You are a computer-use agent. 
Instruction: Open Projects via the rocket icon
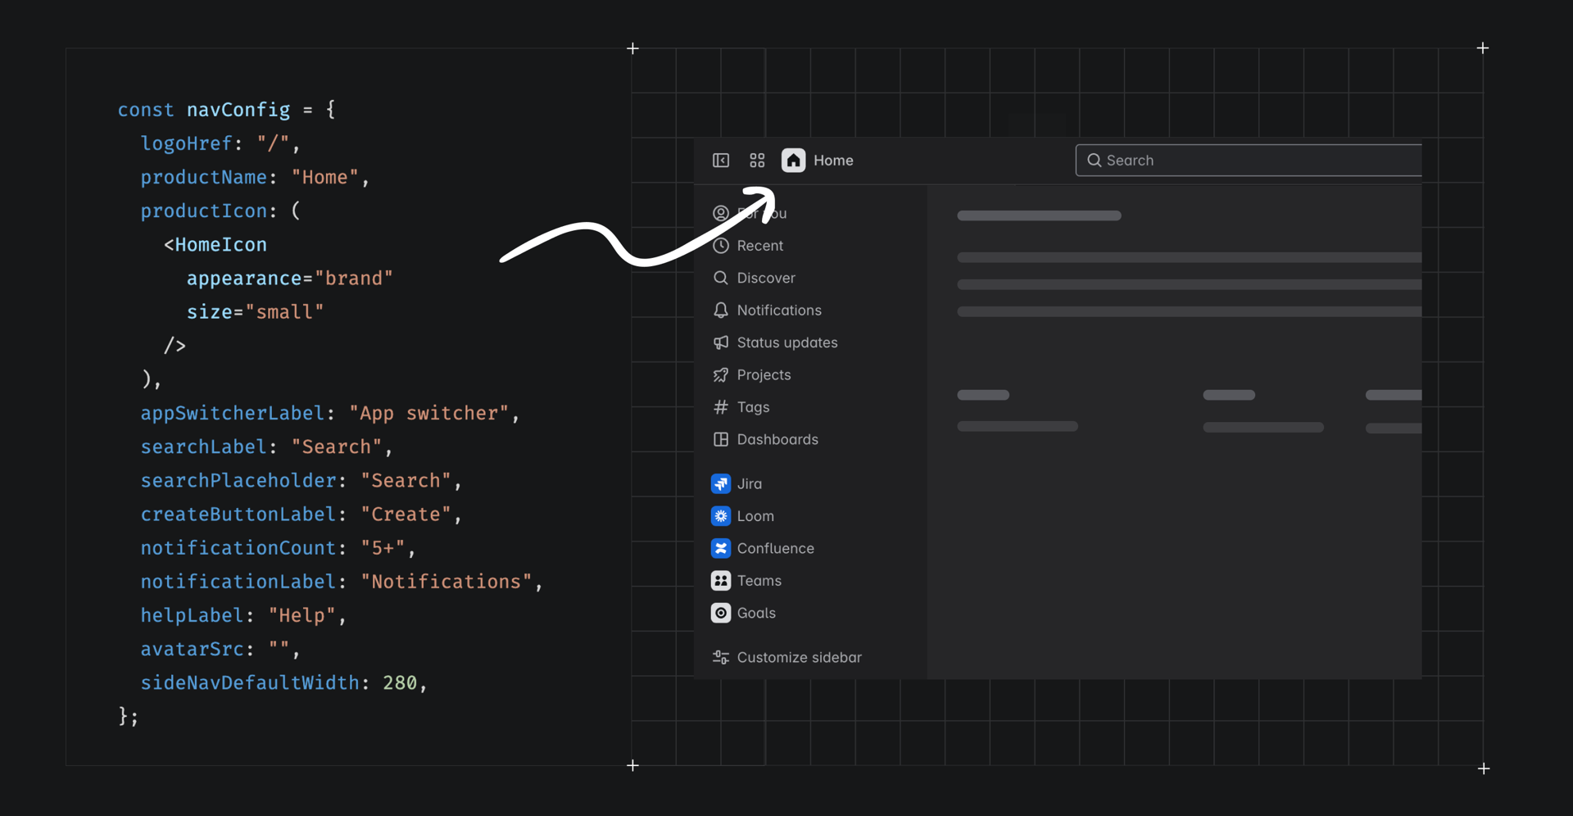(x=721, y=375)
